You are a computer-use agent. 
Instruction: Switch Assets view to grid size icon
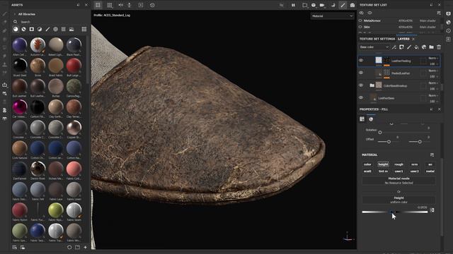click(84, 29)
